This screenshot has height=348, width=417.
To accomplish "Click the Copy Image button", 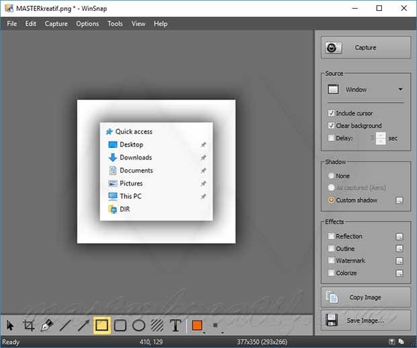I will [x=366, y=297].
